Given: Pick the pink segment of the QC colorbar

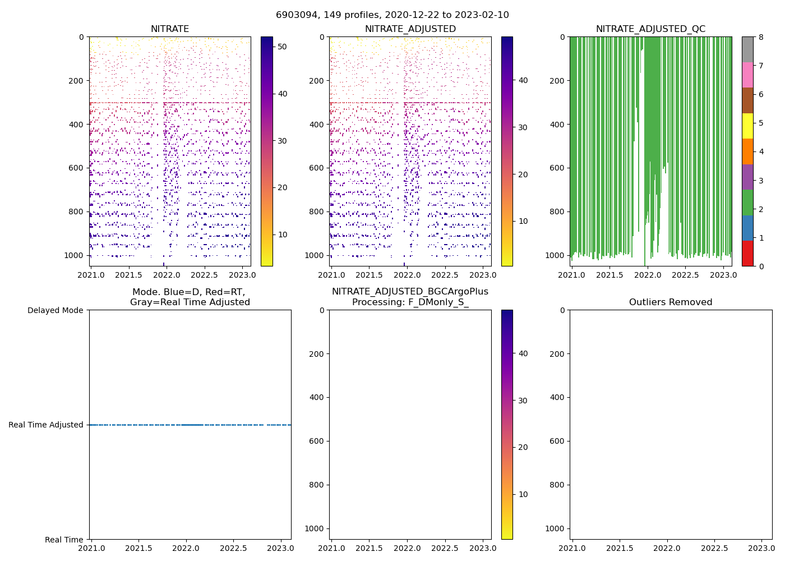Looking at the screenshot, I should click(747, 75).
